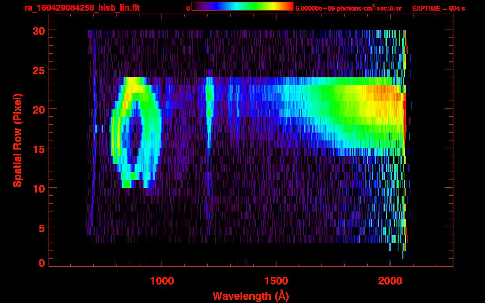Click the 1500 wavelength tick label

click(x=276, y=281)
